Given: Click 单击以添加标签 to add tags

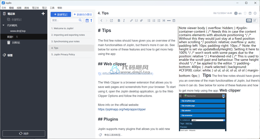Looking at the screenshot, I should click(113, 135).
